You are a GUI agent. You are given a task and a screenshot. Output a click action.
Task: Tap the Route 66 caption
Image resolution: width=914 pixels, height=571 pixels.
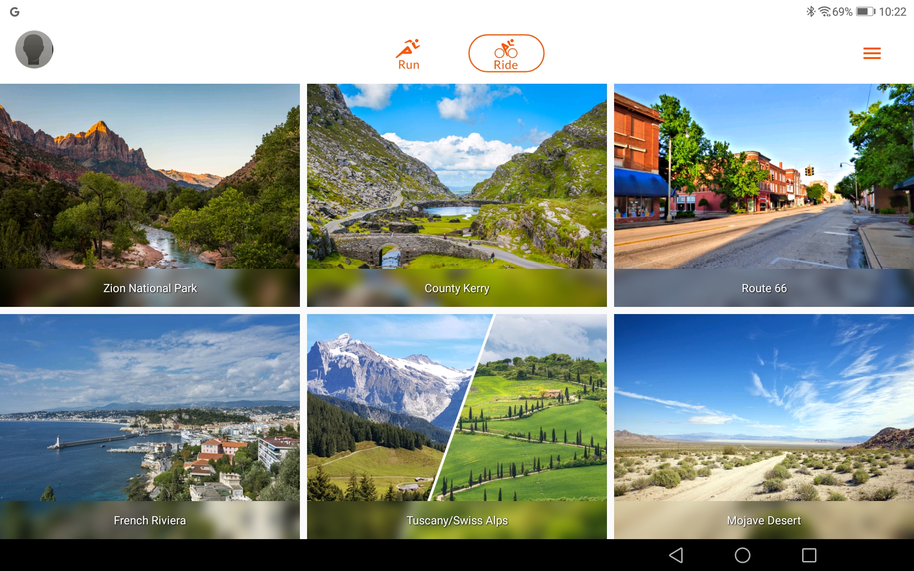click(x=764, y=288)
